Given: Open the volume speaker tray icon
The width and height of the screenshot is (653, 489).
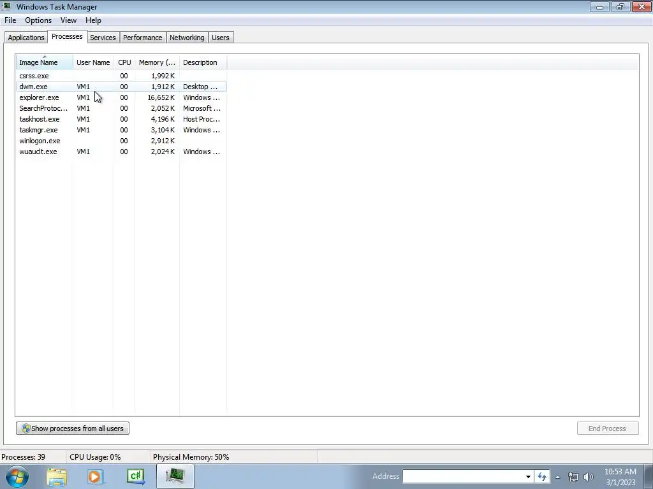Looking at the screenshot, I should tap(589, 477).
